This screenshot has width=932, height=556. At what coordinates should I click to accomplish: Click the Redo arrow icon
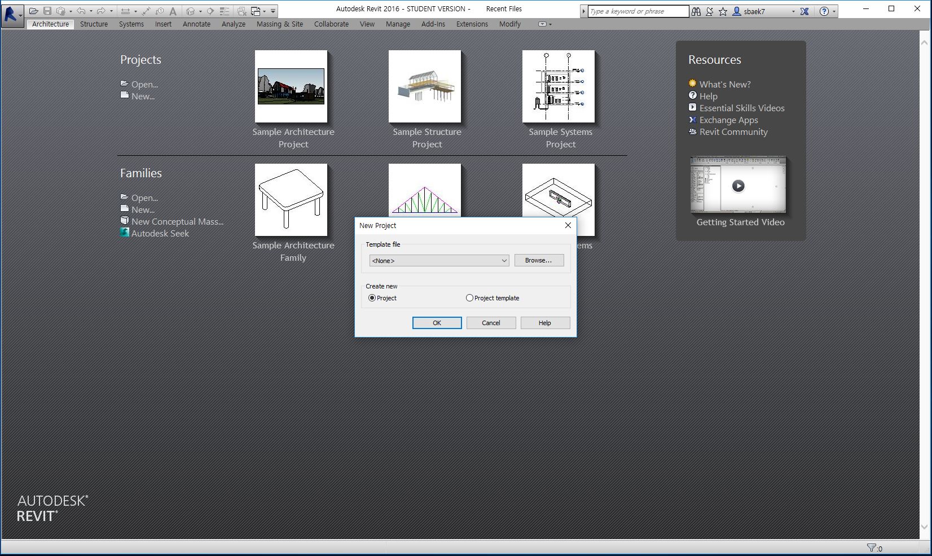click(102, 11)
